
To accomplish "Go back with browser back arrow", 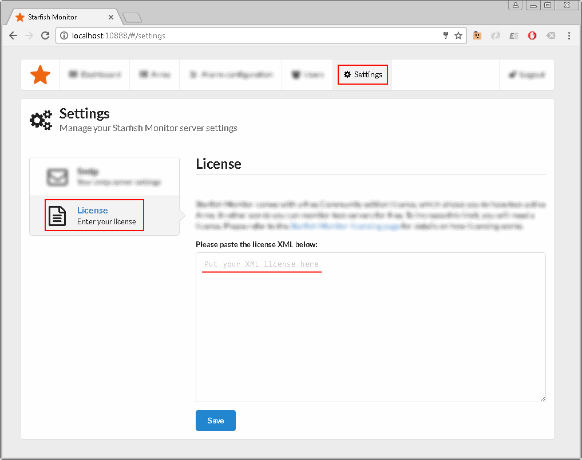I will (13, 35).
